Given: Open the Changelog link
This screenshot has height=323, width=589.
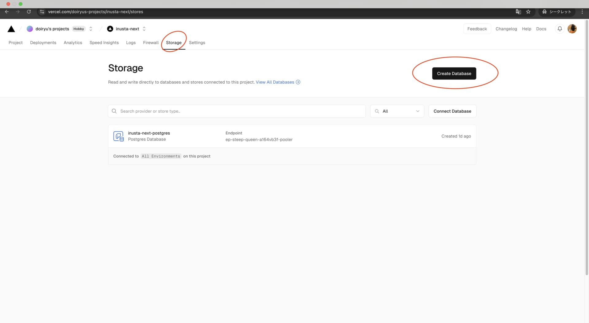Looking at the screenshot, I should pos(506,29).
